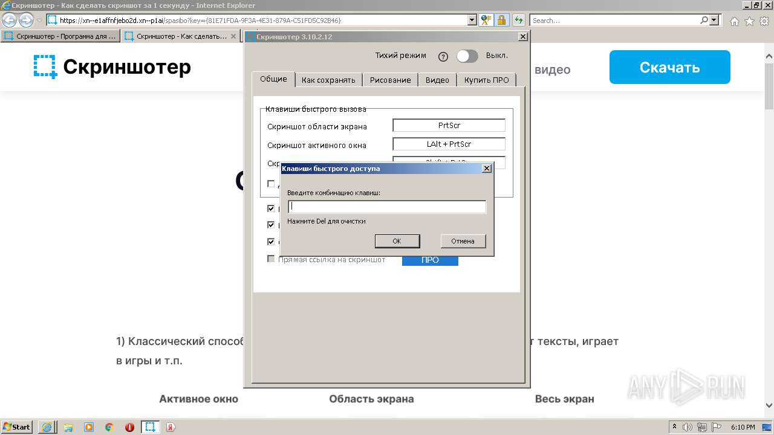Click the Весь экран heading
774x435 pixels.
[x=564, y=399]
